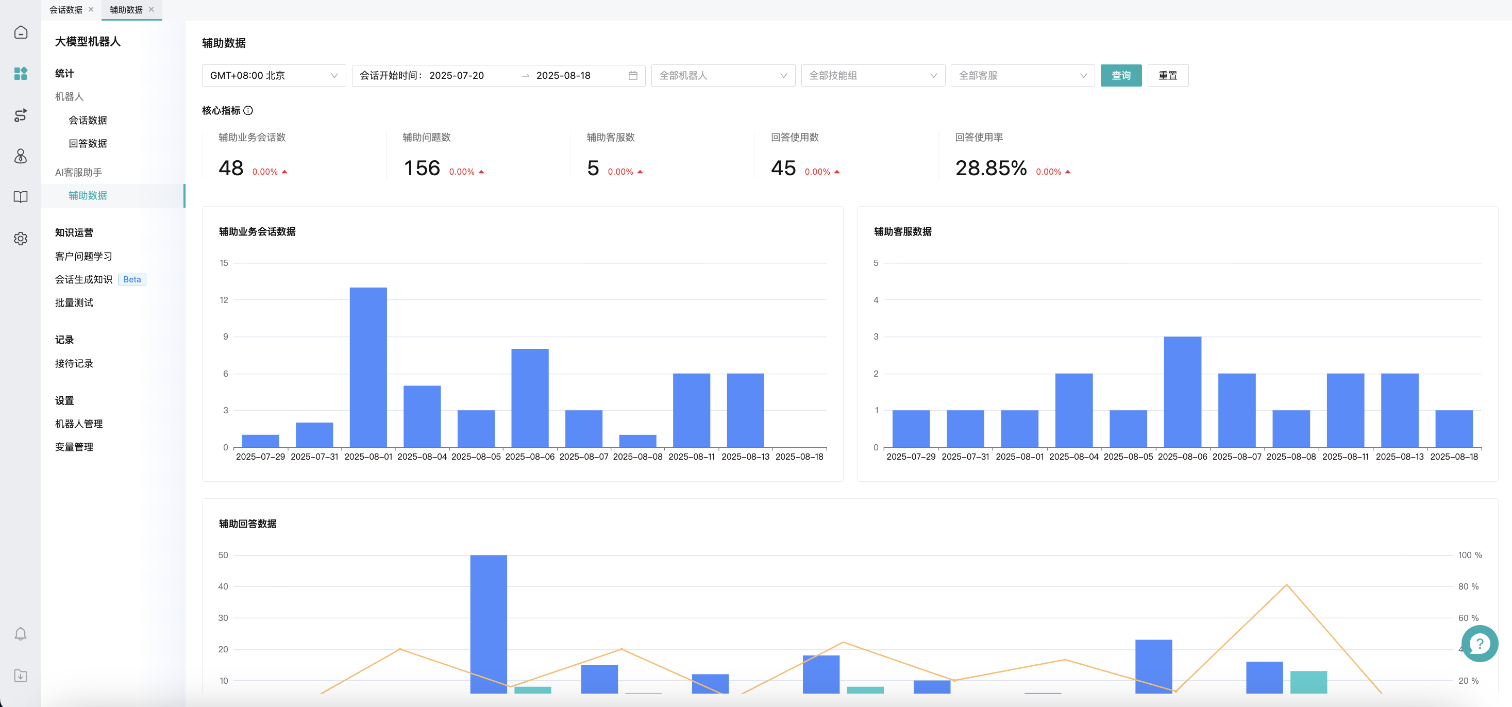Viewport: 1512px width, 707px height.
Task: Click the 2025-08-06 bar in 辅助业务会话数据 chart
Action: [530, 398]
